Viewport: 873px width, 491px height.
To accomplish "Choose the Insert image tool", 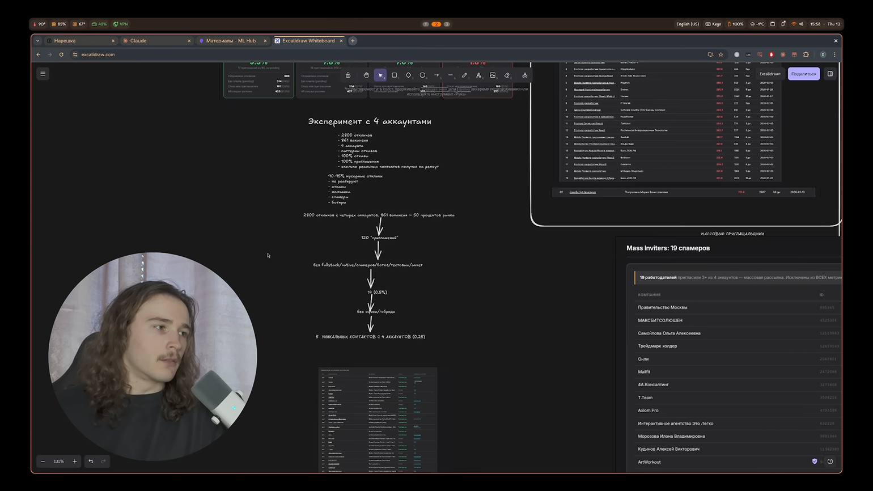I will (x=493, y=75).
